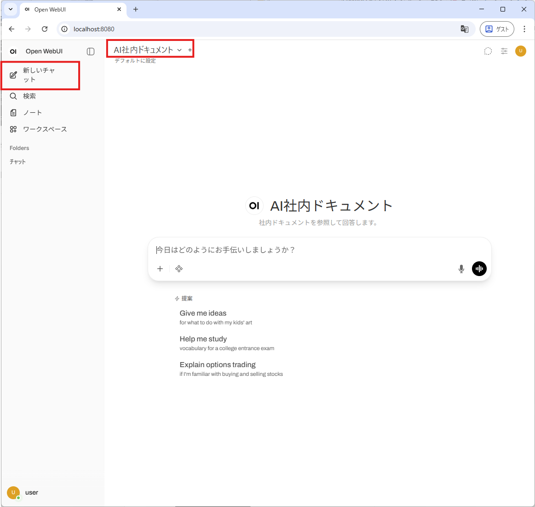Open Notes (ノート) in the sidebar
The height and width of the screenshot is (507, 535).
[32, 113]
